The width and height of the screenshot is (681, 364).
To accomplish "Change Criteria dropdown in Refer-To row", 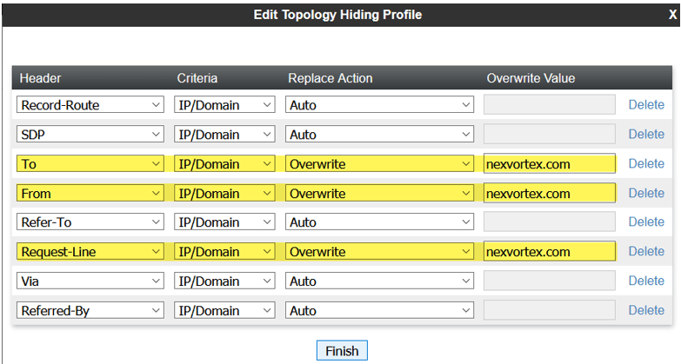I will click(x=224, y=222).
